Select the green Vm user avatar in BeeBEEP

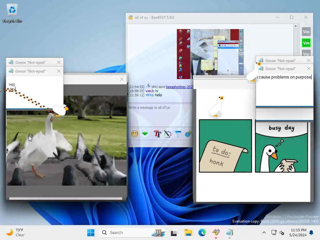(x=306, y=43)
